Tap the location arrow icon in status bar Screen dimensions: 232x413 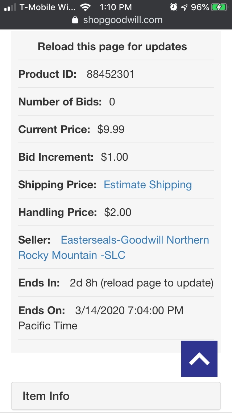click(x=184, y=6)
